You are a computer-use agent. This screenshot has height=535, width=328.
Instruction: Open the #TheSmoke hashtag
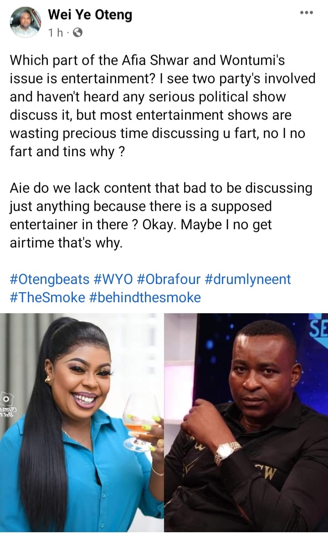pyautogui.click(x=48, y=298)
